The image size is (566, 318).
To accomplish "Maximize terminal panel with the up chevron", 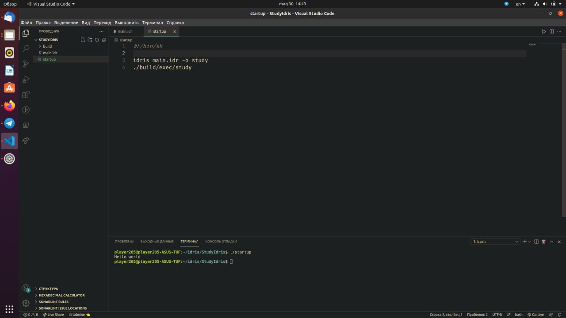I will 551,242.
